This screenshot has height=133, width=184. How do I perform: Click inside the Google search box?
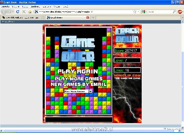tap(160, 12)
